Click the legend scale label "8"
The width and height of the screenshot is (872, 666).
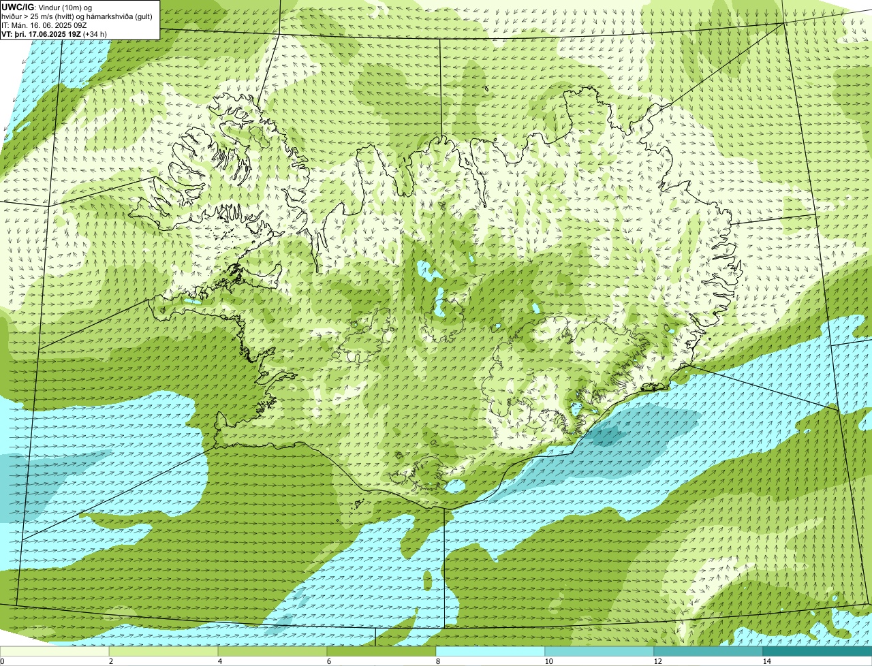(x=437, y=661)
